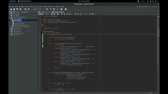
Task: Open the Run Project dropdown arrow
Action: 59,9
